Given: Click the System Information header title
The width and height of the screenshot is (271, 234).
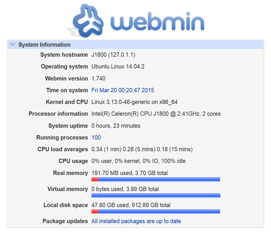Looking at the screenshot, I should point(44,45).
